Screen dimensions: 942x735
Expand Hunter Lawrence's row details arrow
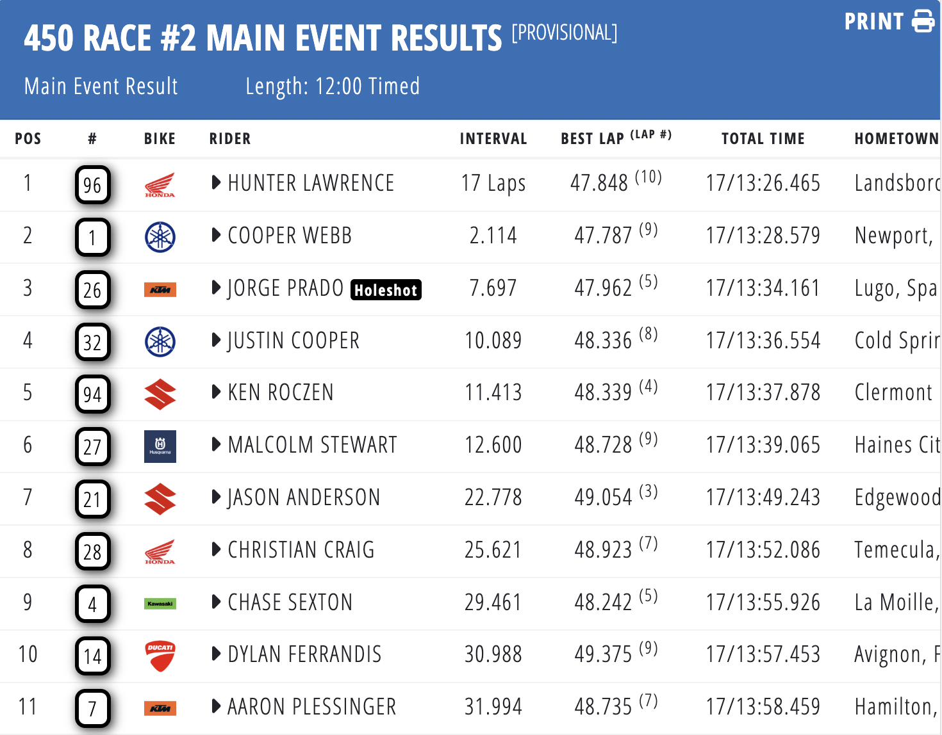[217, 183]
